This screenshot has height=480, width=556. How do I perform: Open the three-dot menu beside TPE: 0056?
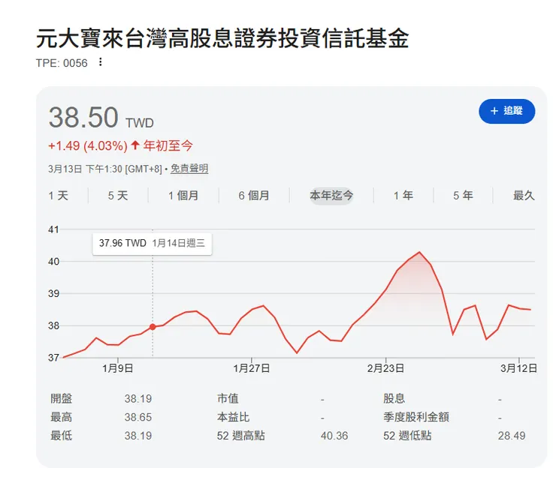point(101,62)
